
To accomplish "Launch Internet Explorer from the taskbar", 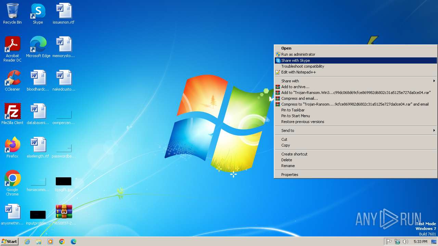I will (x=27, y=242).
